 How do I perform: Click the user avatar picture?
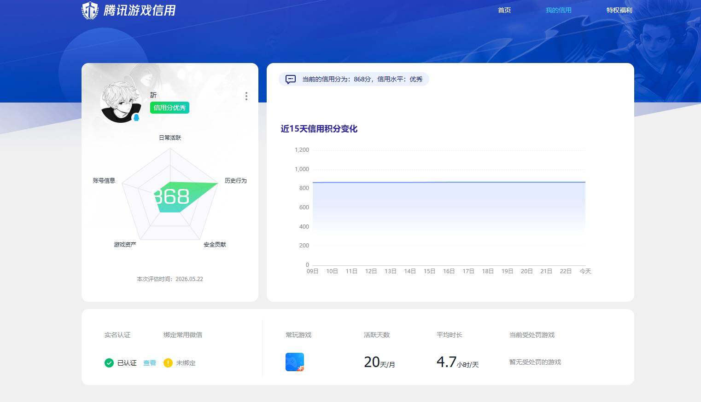tap(121, 102)
